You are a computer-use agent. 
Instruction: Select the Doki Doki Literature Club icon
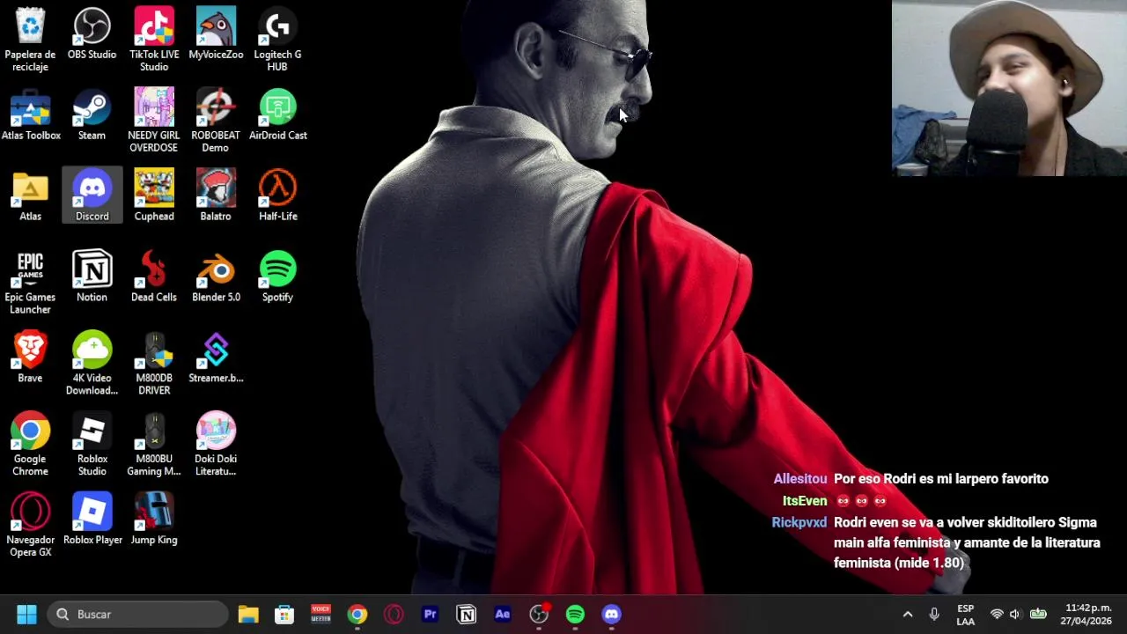[x=216, y=445]
